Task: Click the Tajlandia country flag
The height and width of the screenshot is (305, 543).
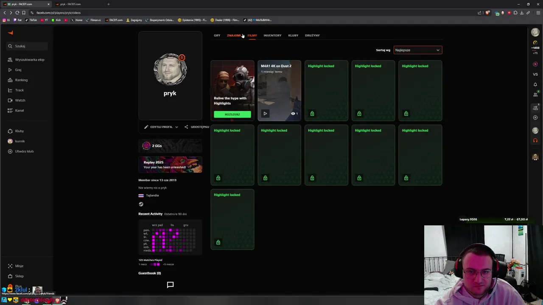Action: [141, 196]
